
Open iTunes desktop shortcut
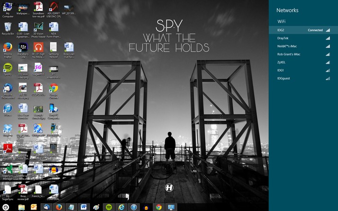(x=8, y=110)
